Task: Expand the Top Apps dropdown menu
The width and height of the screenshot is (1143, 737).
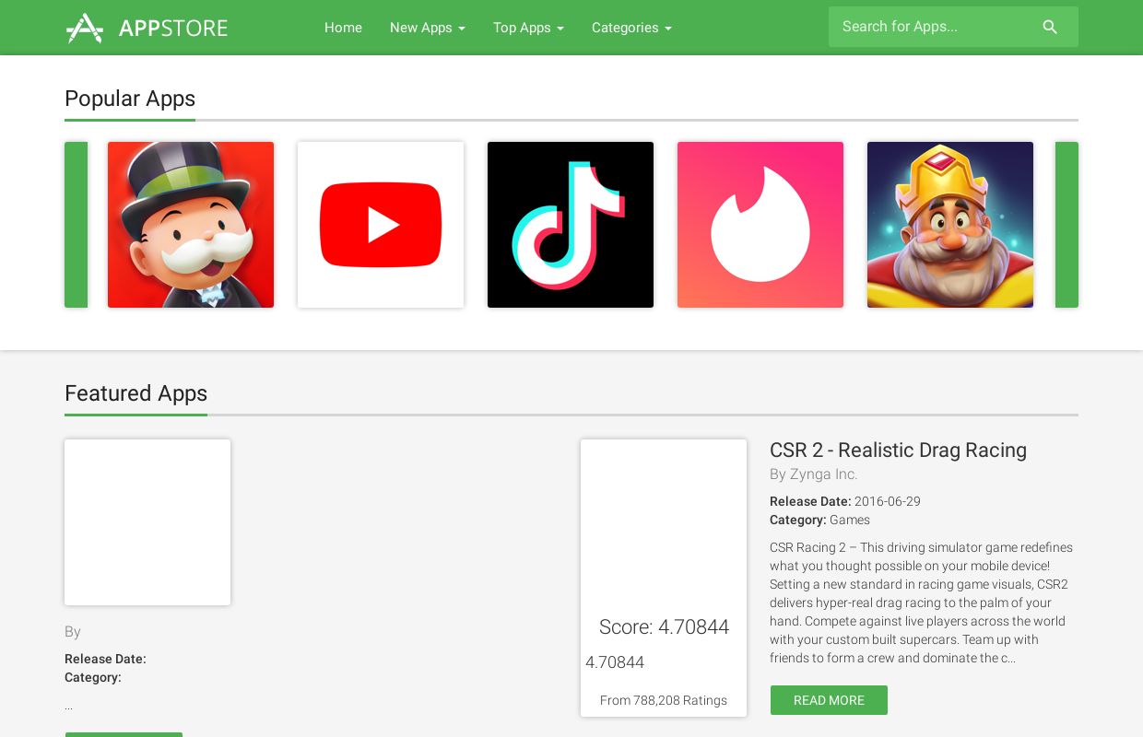Action: [x=528, y=28]
